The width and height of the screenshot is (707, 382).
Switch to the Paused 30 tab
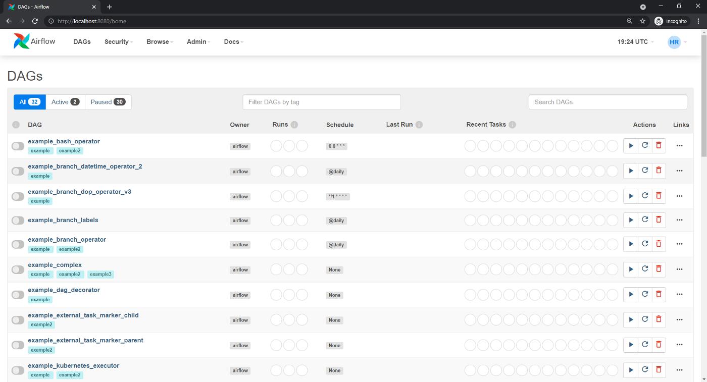click(x=108, y=102)
